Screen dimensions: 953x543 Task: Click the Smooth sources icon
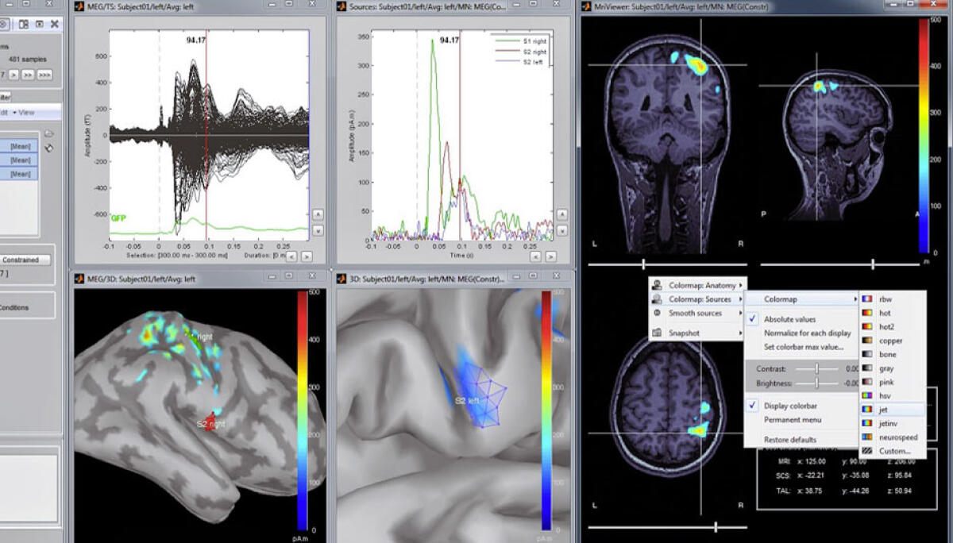[658, 314]
